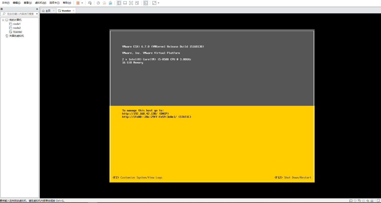Select 我的计算机 in the library tree
This screenshot has width=381, height=203.
[x=15, y=20]
